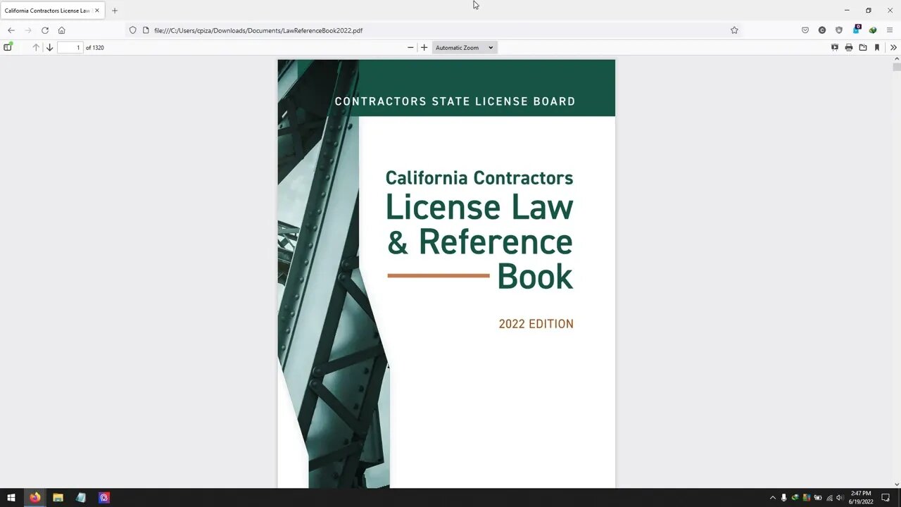Click the 'CONTRACTORS STATE LICENSE BOARD' heading
The height and width of the screenshot is (507, 901).
coord(455,101)
